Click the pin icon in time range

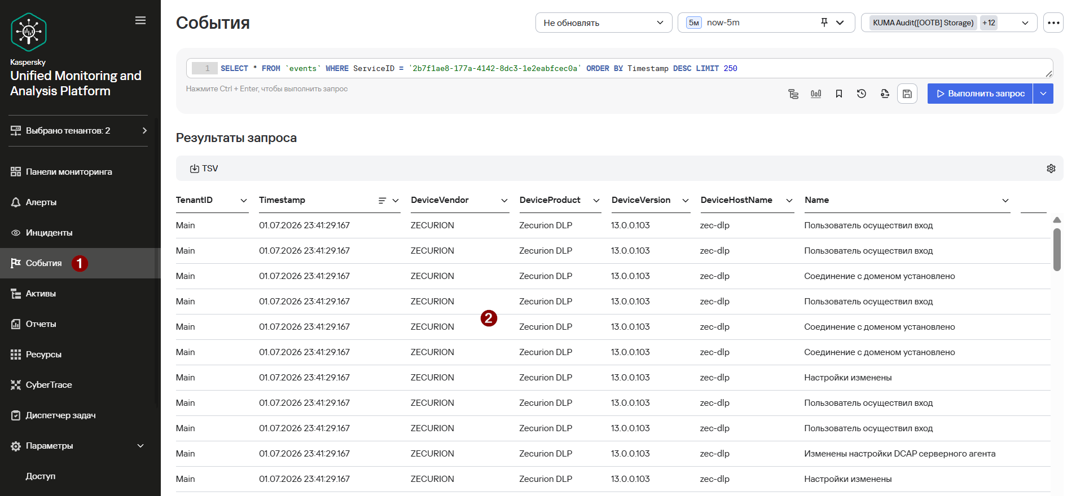tap(824, 23)
